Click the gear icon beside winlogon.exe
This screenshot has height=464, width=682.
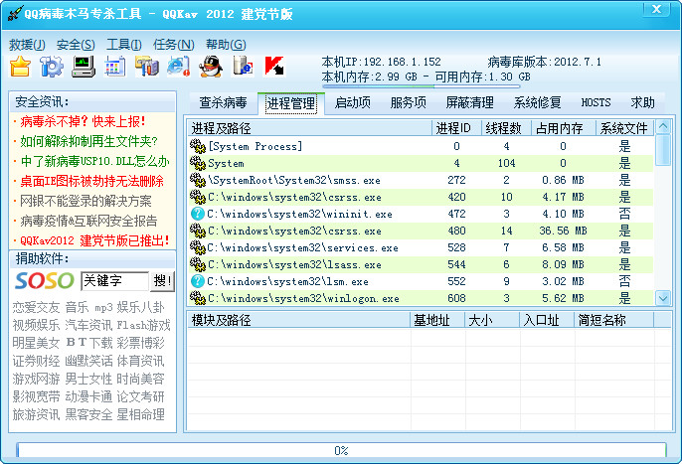198,298
